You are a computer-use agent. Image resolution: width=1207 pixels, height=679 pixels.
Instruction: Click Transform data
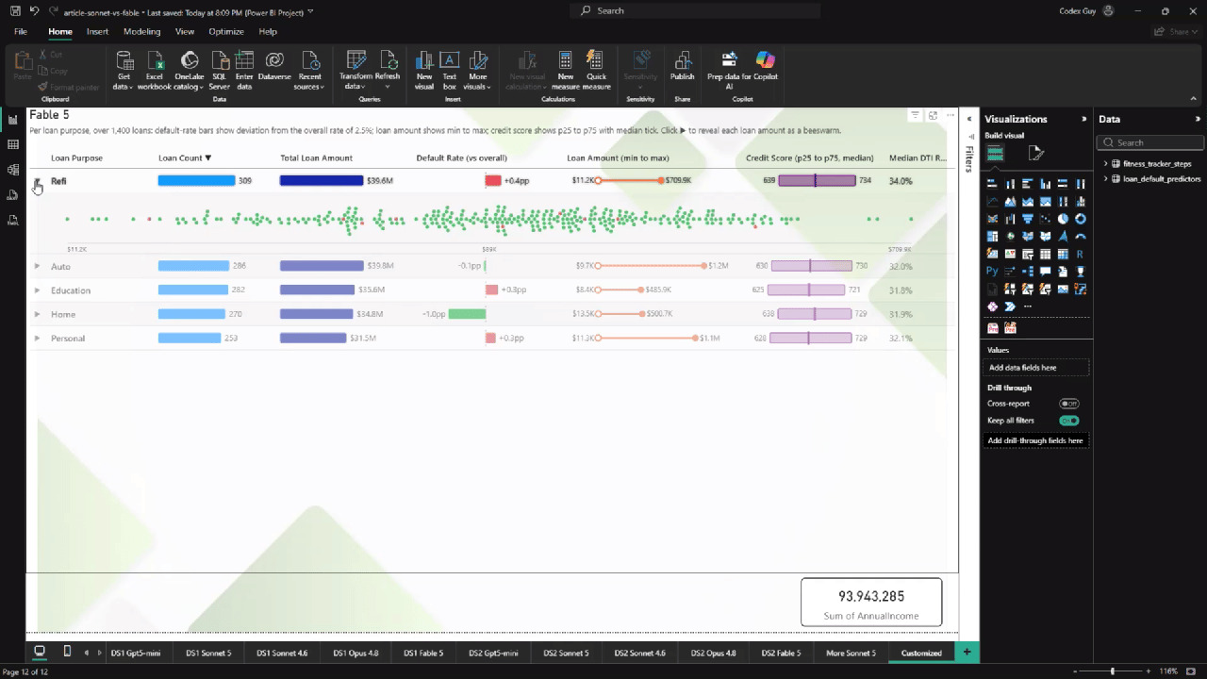pyautogui.click(x=356, y=69)
